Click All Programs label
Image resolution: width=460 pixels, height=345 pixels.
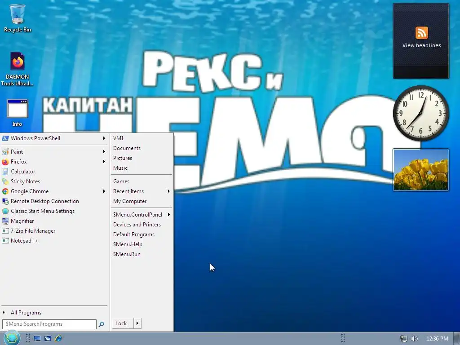coord(26,313)
